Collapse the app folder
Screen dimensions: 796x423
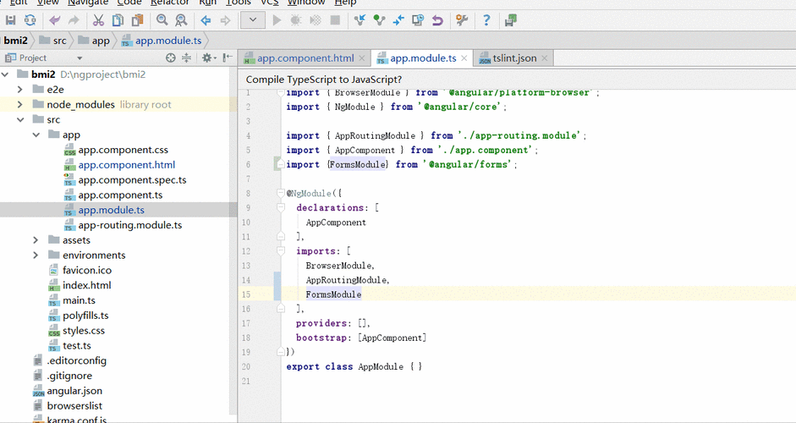pos(36,135)
